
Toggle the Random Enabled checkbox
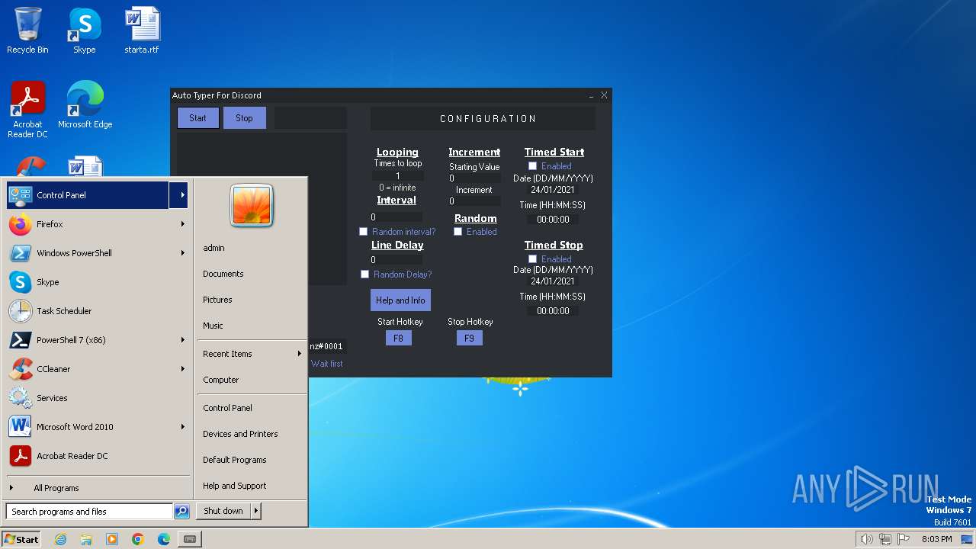point(458,232)
